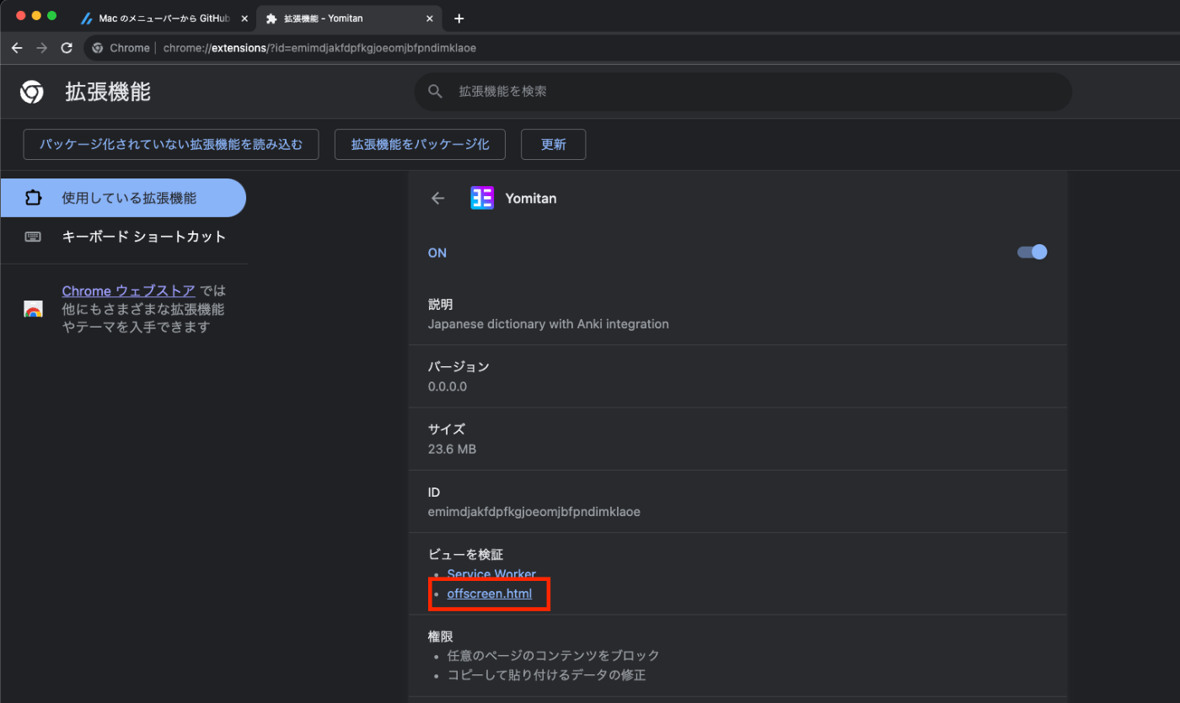1180x703 pixels.
Task: Click the puzzle icon in sidebar
Action: (x=33, y=198)
